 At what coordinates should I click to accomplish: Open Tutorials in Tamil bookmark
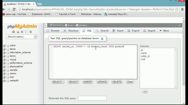coord(66,14)
